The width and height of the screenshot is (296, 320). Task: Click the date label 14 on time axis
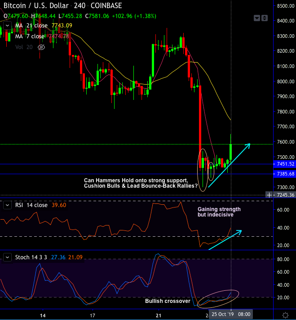pyautogui.click(x=43, y=315)
